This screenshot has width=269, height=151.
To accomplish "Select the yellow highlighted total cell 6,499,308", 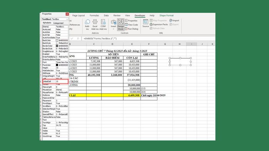I will pos(132,95).
